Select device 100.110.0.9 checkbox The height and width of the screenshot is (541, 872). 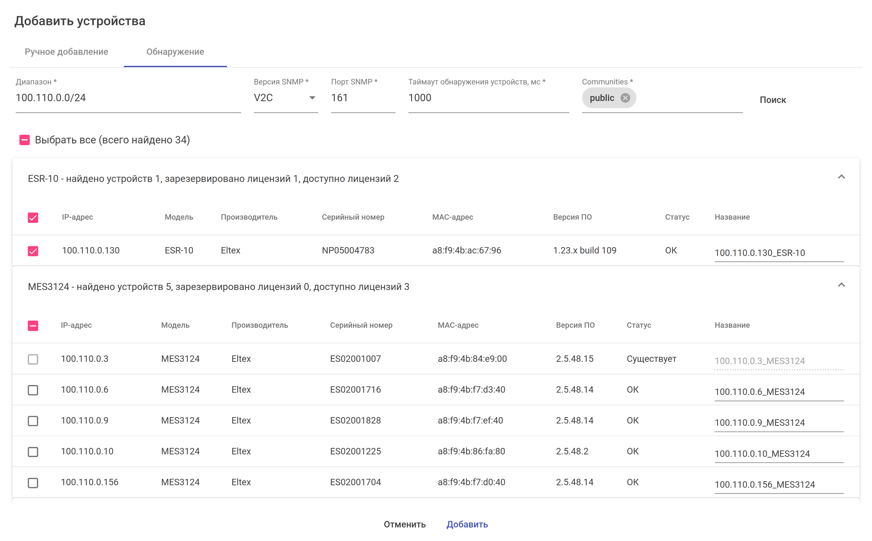click(x=33, y=421)
